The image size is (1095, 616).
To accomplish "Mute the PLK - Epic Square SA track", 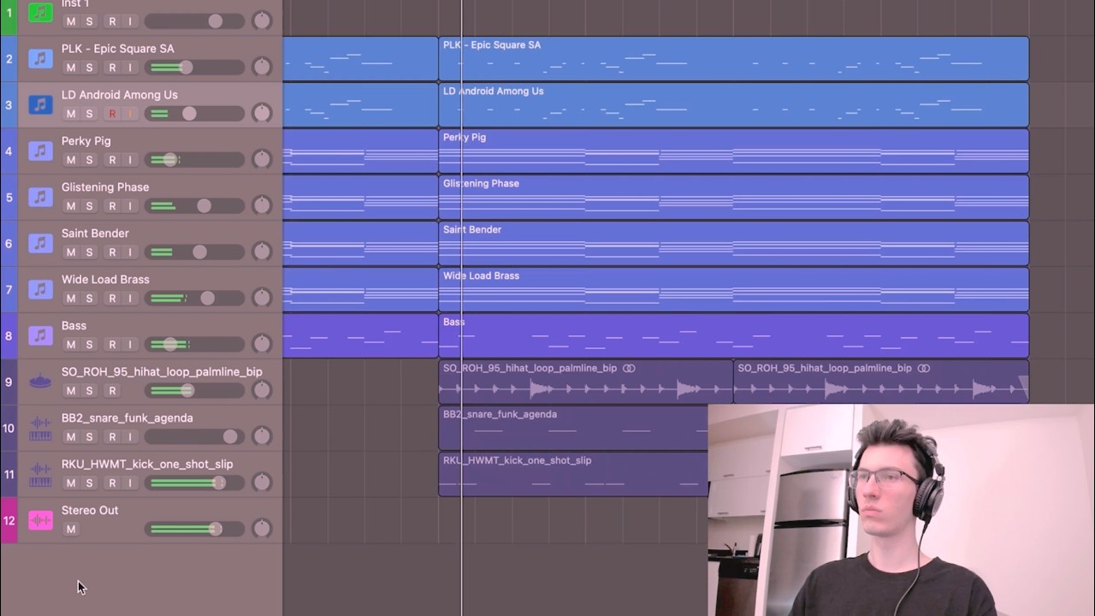I will point(71,68).
